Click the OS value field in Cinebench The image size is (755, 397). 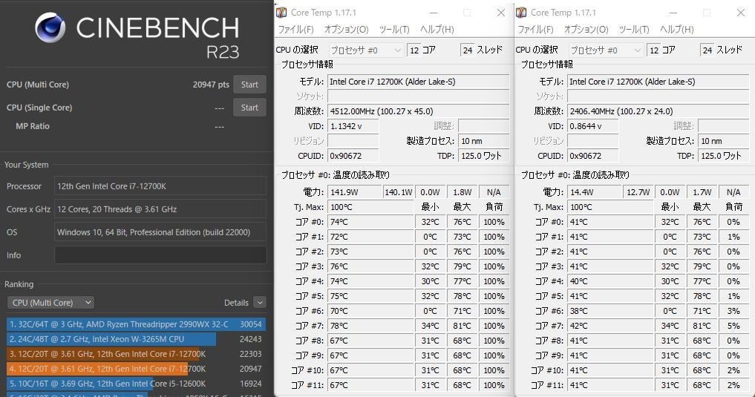(160, 232)
